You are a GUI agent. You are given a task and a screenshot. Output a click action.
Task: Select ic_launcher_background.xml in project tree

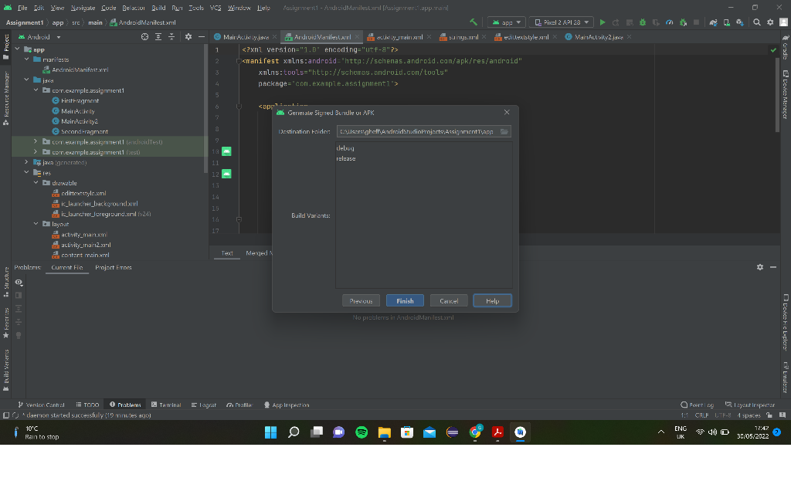[100, 204]
